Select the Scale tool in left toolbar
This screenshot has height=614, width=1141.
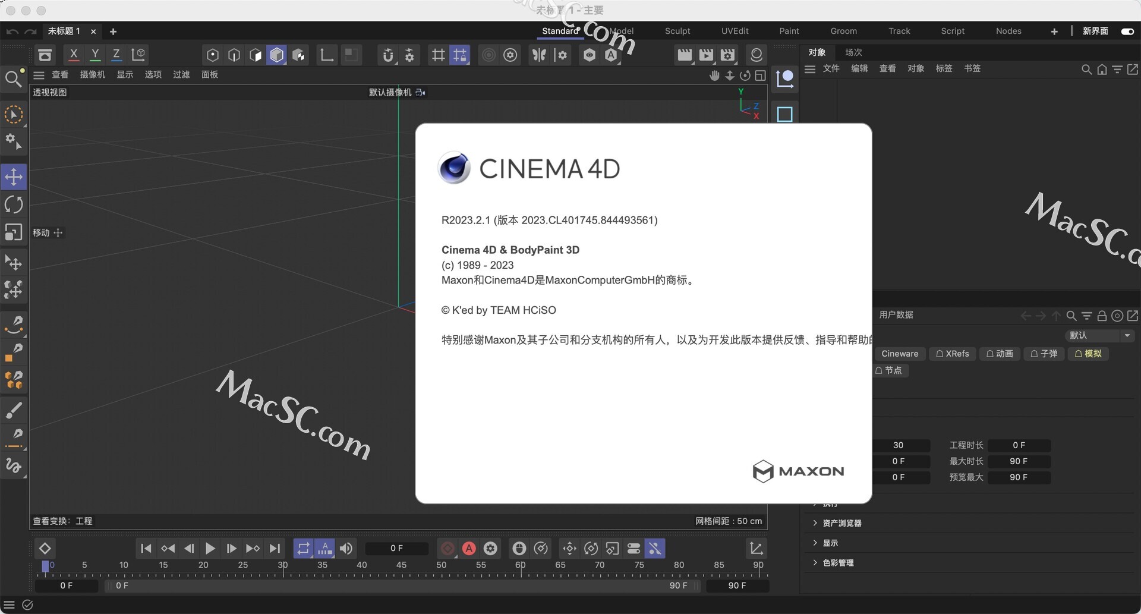[14, 232]
